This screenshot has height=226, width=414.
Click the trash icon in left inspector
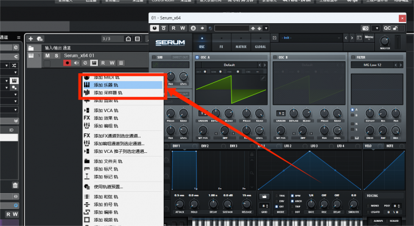click(15, 185)
